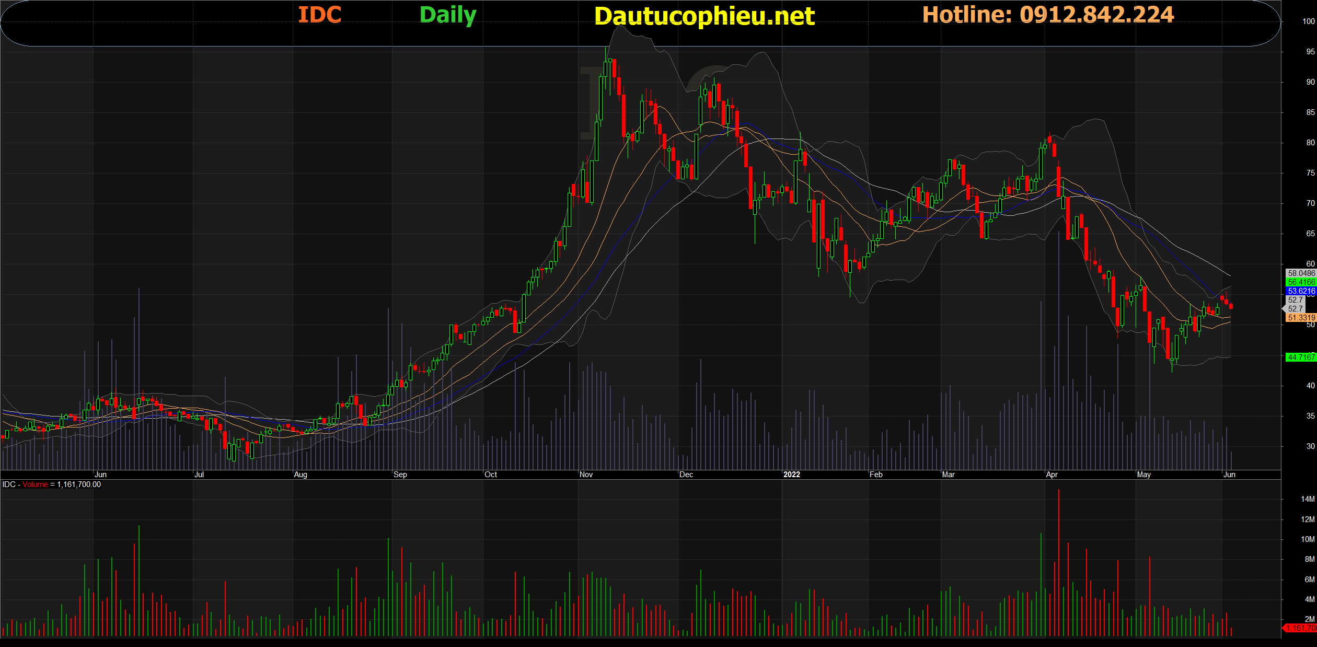
Task: Select the Nov month marker on time axis
Action: tap(586, 475)
